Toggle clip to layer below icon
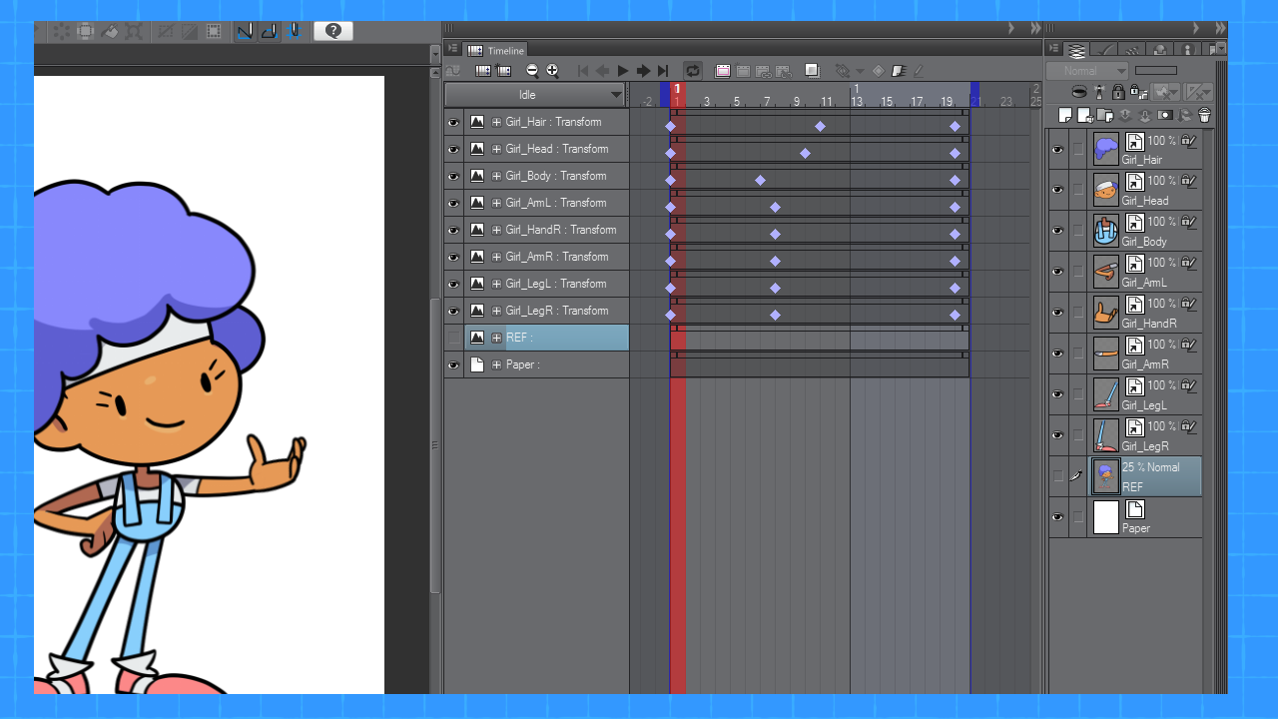1278x719 pixels. 1078,92
